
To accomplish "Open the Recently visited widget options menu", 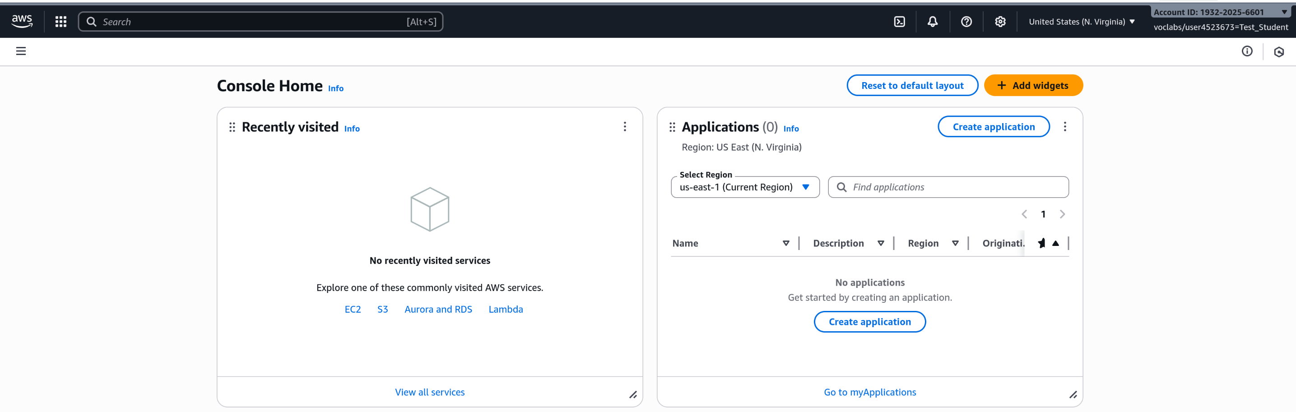I will point(624,127).
